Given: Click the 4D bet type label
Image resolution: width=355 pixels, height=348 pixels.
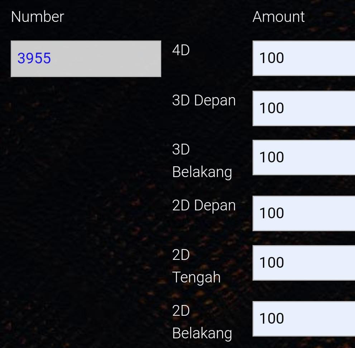Looking at the screenshot, I should click(x=181, y=51).
